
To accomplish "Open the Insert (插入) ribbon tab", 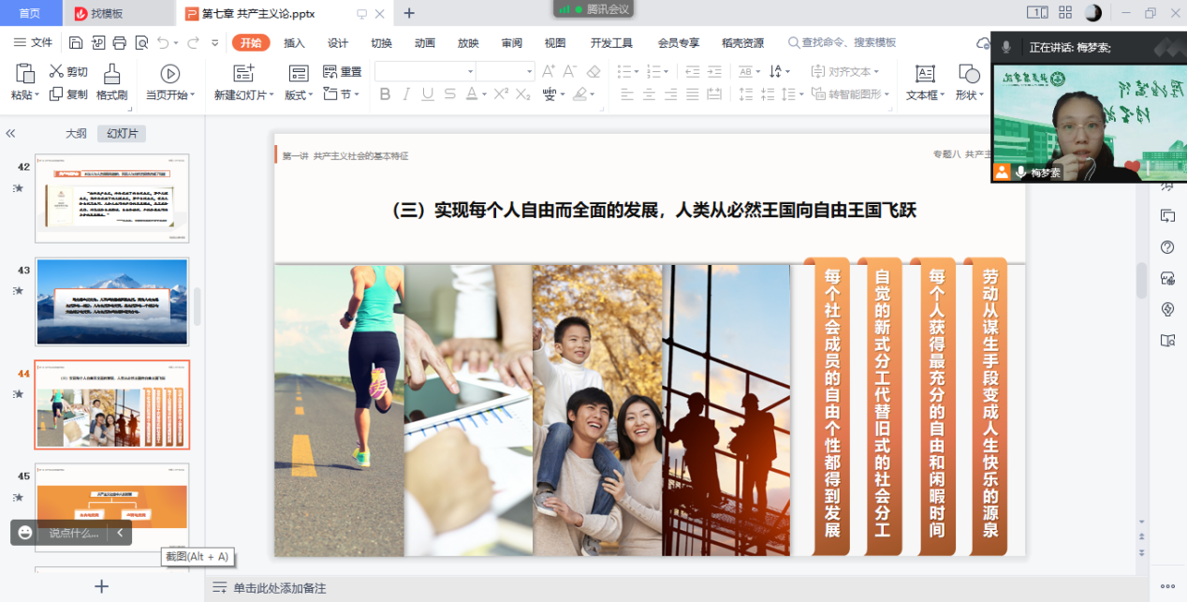I will [294, 43].
